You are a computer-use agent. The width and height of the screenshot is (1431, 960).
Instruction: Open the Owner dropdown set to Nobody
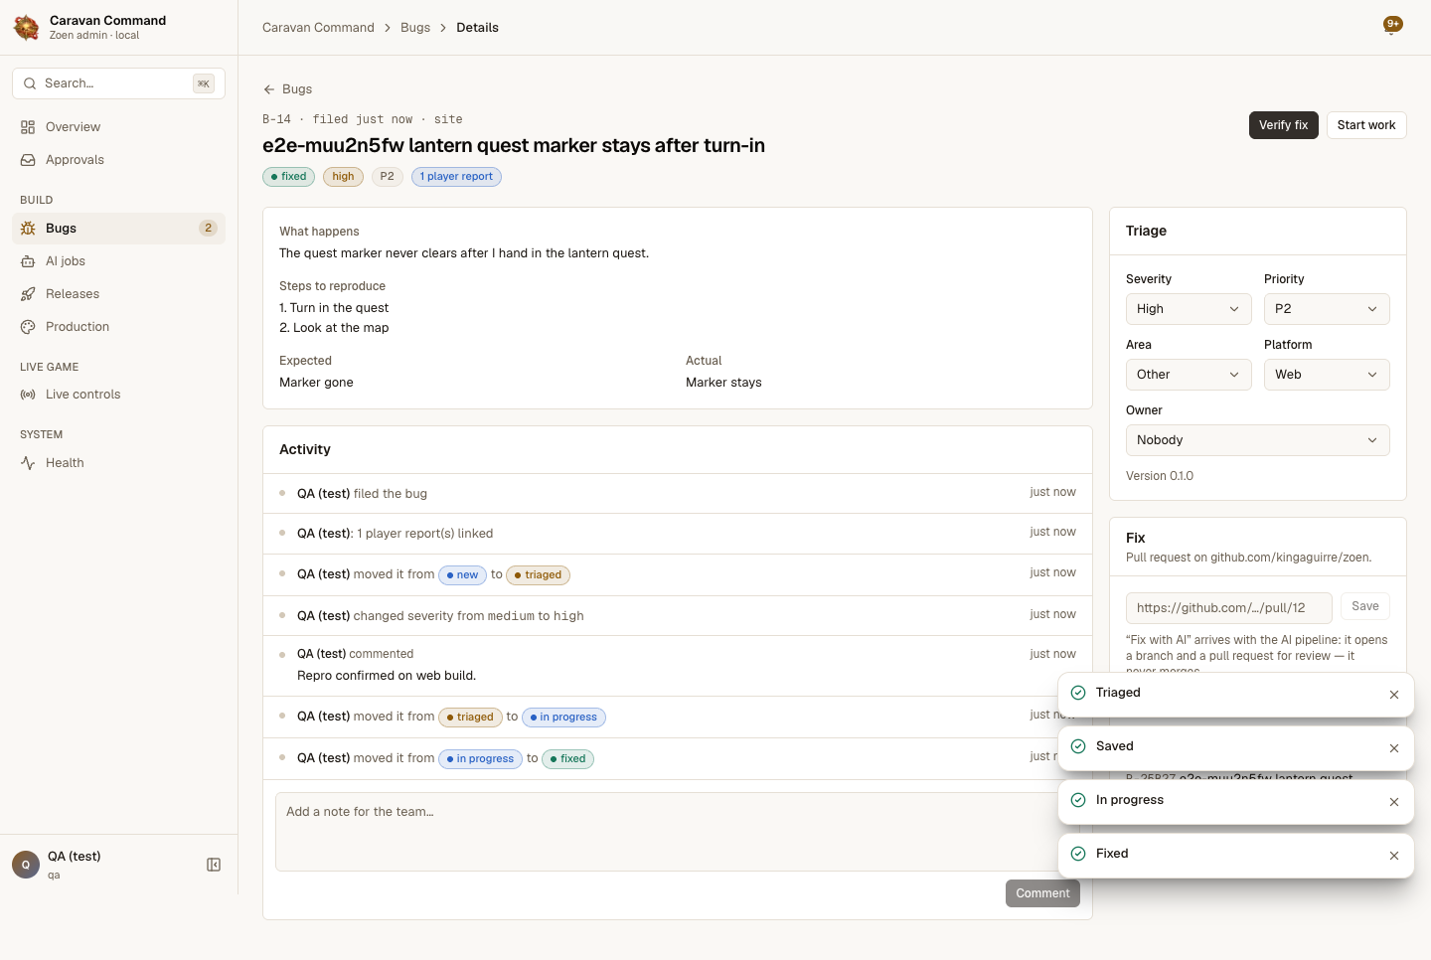(1258, 440)
